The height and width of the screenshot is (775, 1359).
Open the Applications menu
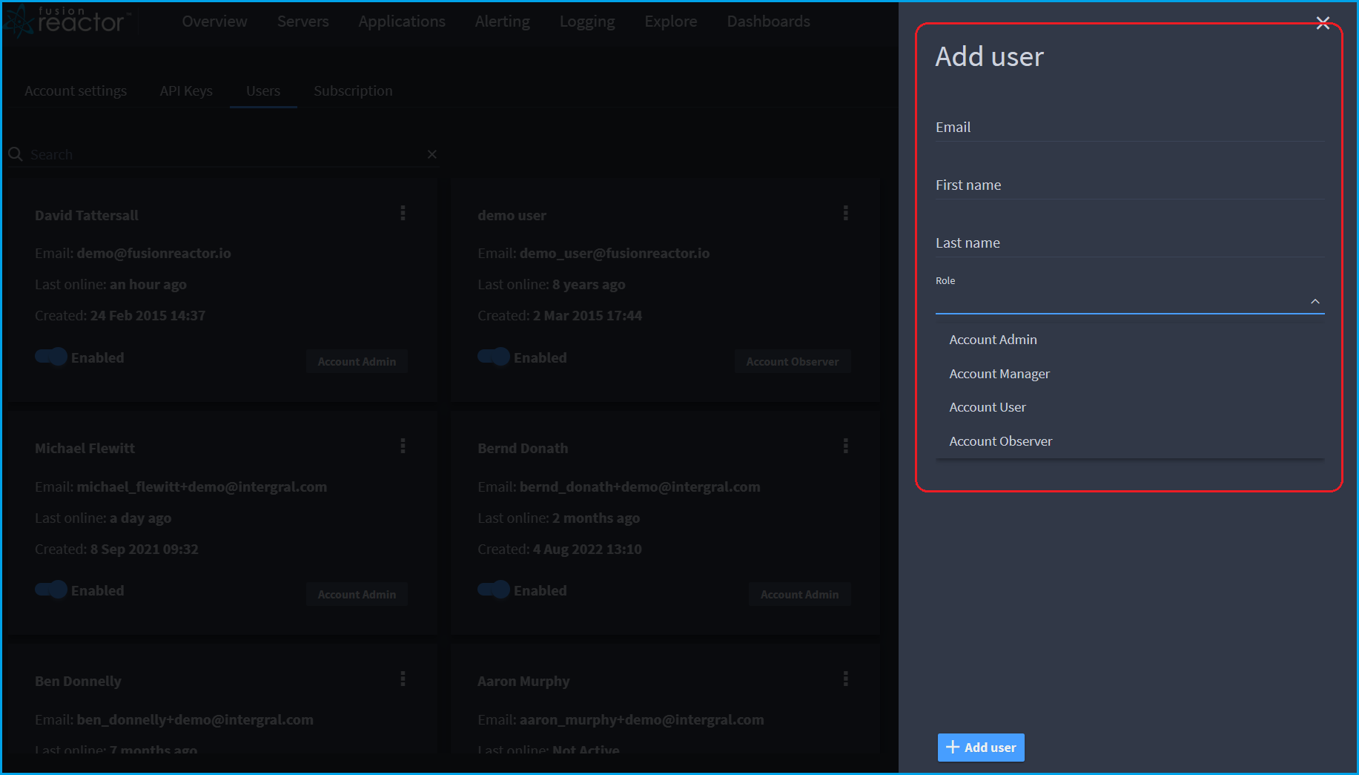coord(402,22)
